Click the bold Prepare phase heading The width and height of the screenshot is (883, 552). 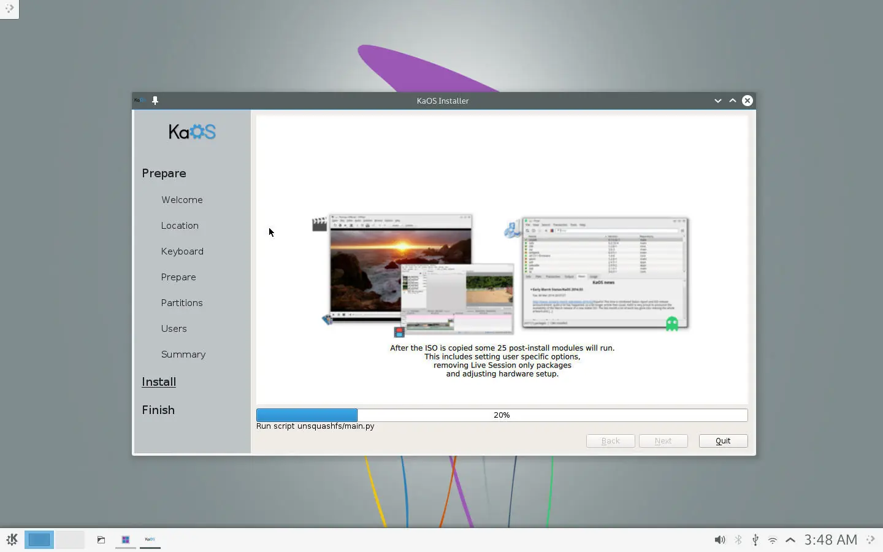(164, 174)
